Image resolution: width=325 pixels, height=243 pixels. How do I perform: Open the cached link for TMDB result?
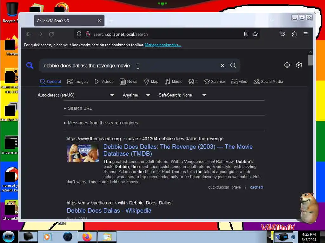click(256, 187)
